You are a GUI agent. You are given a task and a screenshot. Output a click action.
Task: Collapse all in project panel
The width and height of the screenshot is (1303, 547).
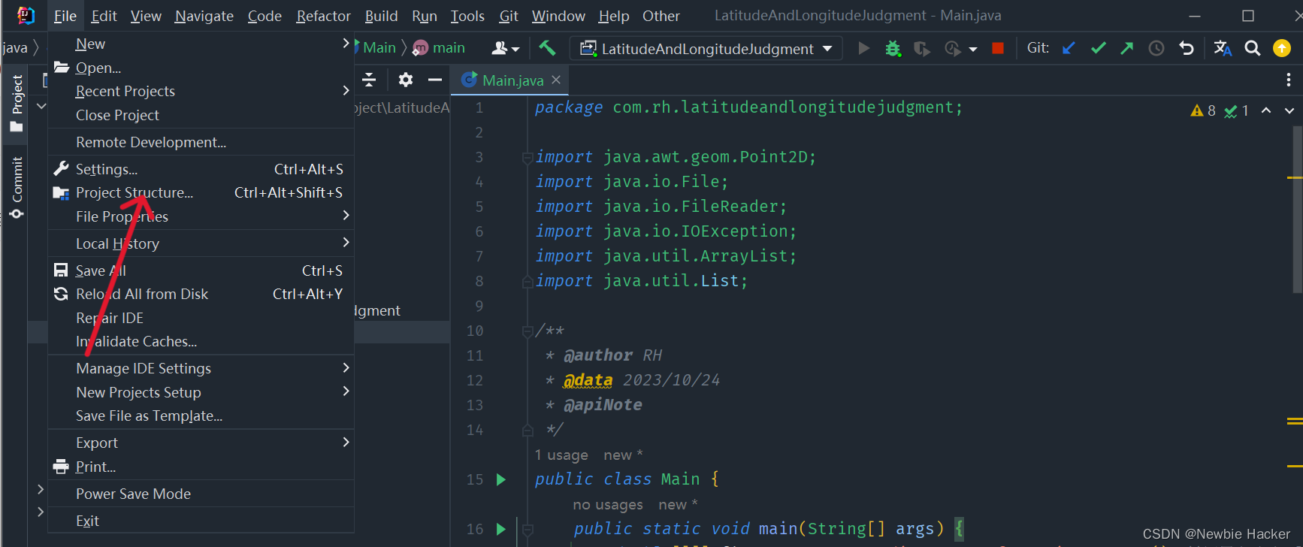coord(369,80)
